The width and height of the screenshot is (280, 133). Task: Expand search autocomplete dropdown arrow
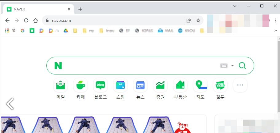click(x=232, y=66)
